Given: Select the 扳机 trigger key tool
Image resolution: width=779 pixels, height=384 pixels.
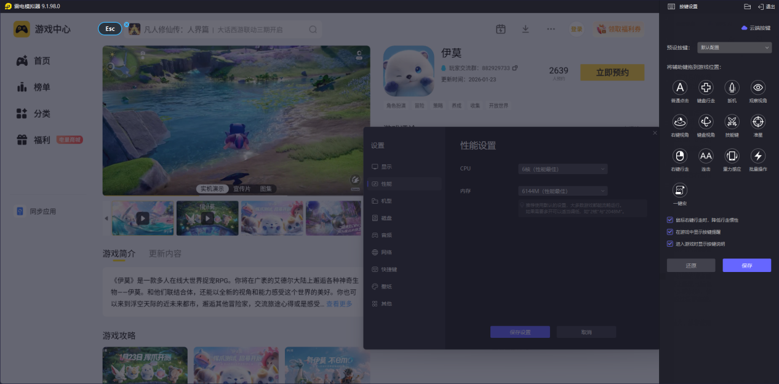Looking at the screenshot, I should coord(732,87).
